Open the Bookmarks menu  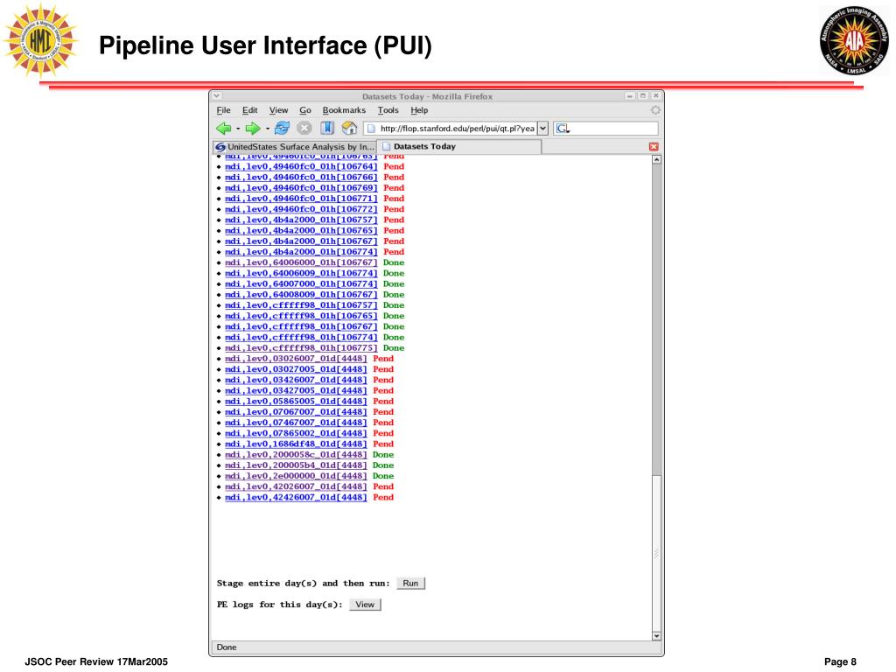(344, 110)
